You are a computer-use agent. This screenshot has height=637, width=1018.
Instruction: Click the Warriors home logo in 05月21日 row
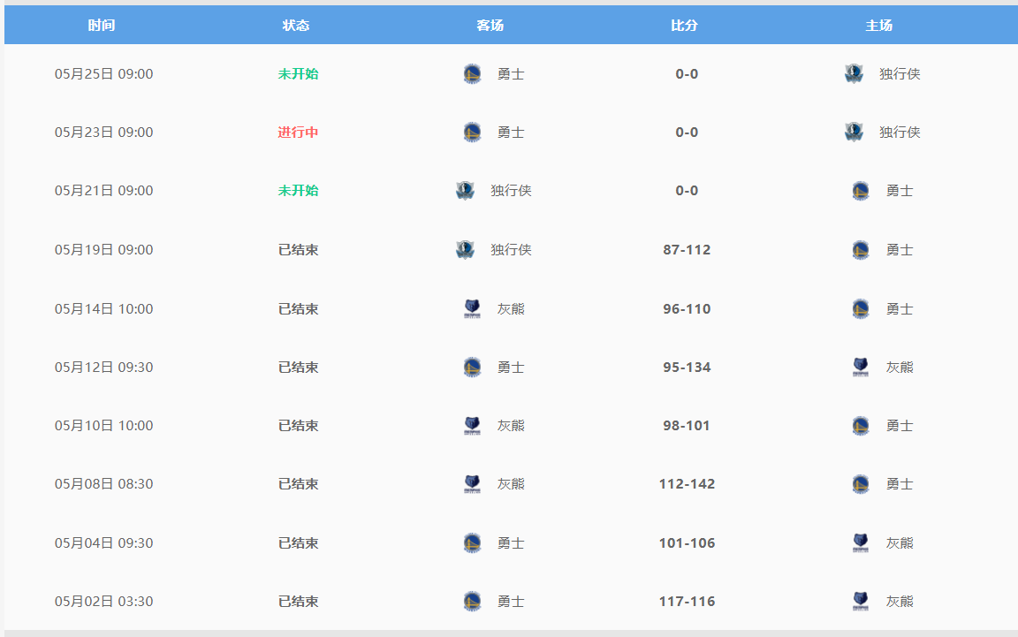[x=860, y=191]
